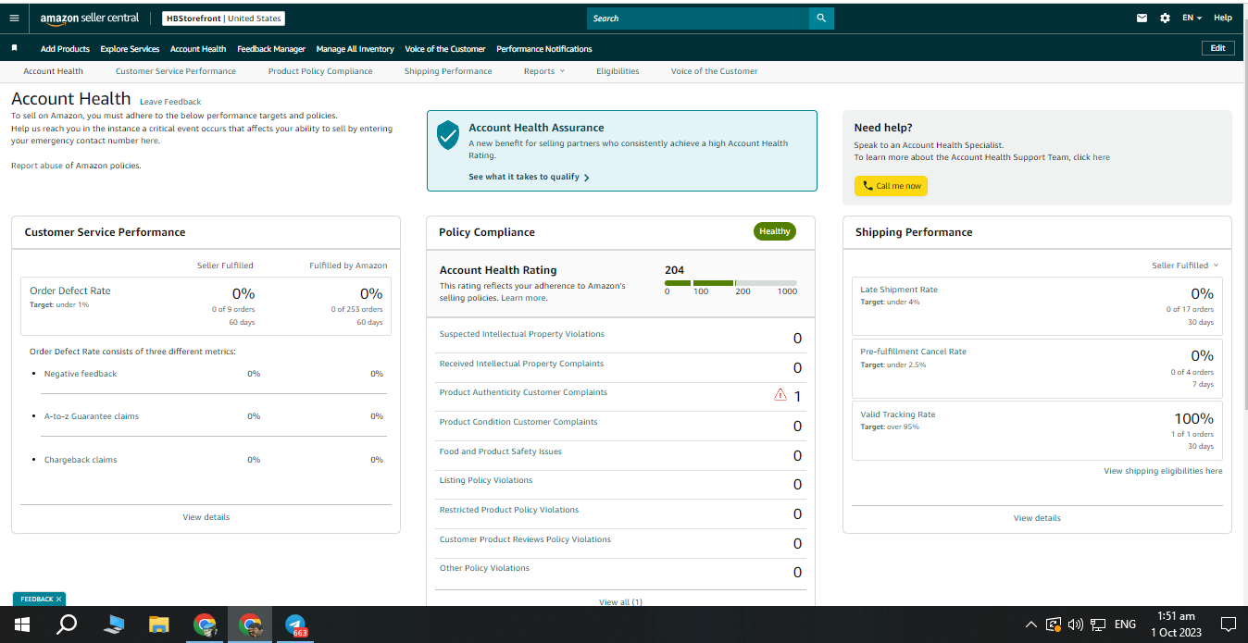Open Customer Service Performance tab

[x=176, y=71]
